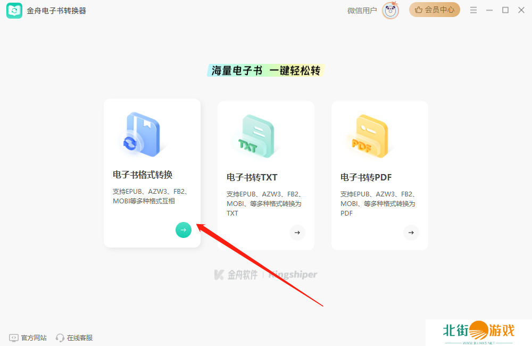Open the 官方网站 link
The width and height of the screenshot is (532, 346).
28,337
